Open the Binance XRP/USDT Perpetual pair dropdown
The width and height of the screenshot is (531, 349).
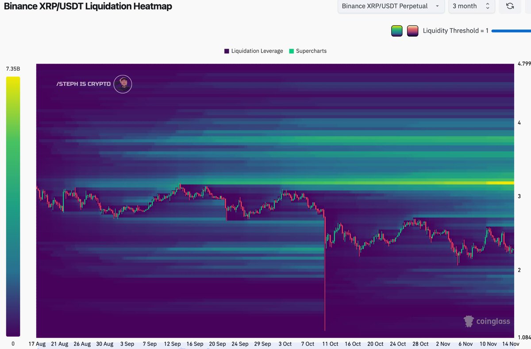389,6
